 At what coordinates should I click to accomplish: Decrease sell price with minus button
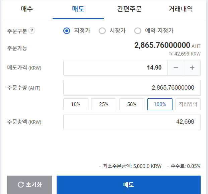pos(176,68)
